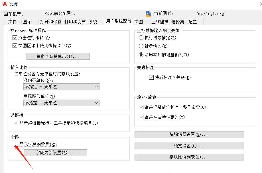Click the current drawing file icon

tap(148, 14)
